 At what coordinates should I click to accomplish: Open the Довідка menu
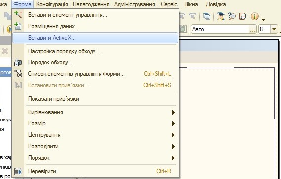(x=216, y=4)
